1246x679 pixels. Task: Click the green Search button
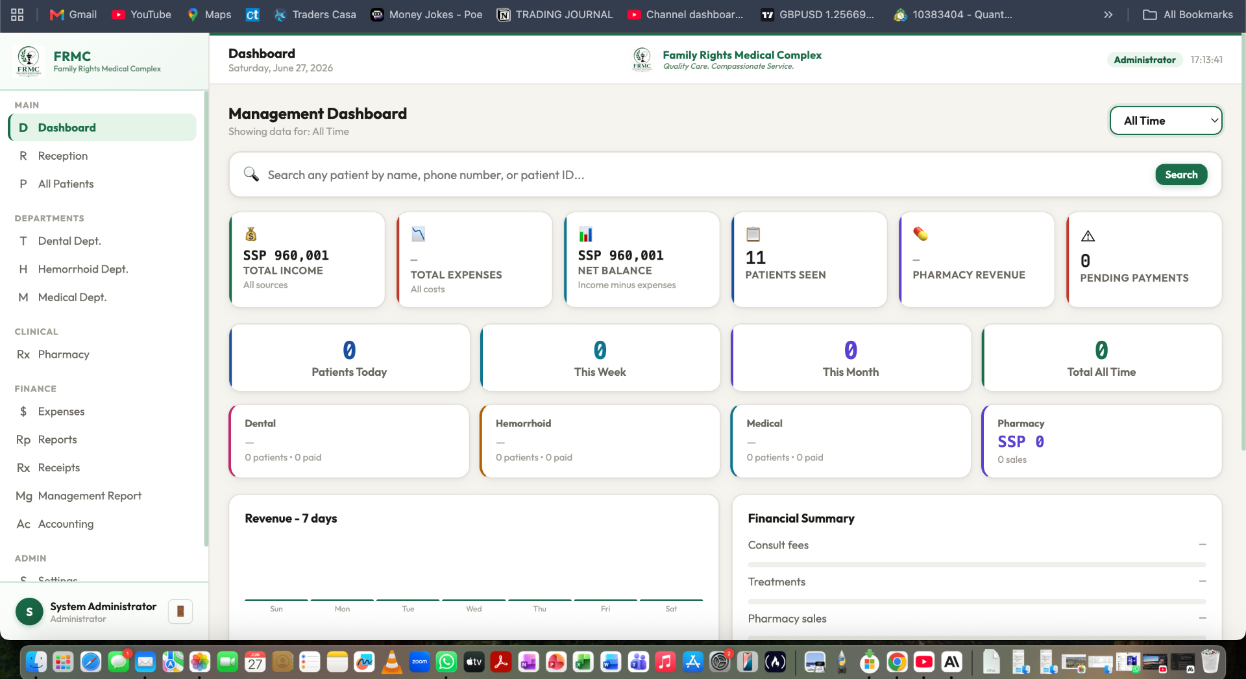coord(1181,175)
